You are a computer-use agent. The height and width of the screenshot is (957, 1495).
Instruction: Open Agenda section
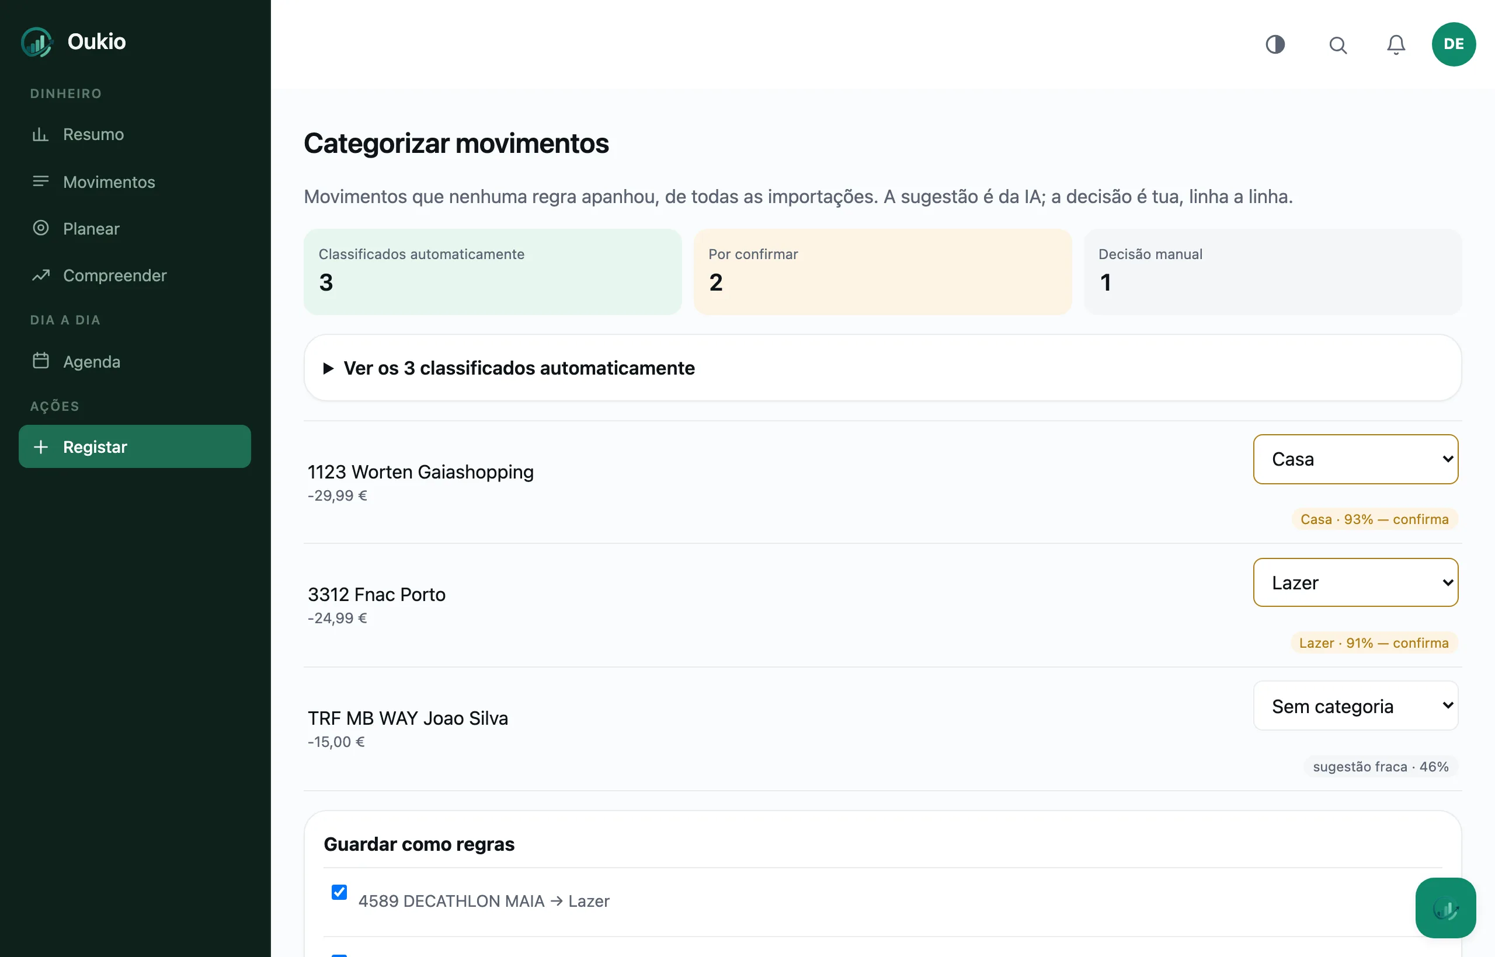click(x=135, y=361)
